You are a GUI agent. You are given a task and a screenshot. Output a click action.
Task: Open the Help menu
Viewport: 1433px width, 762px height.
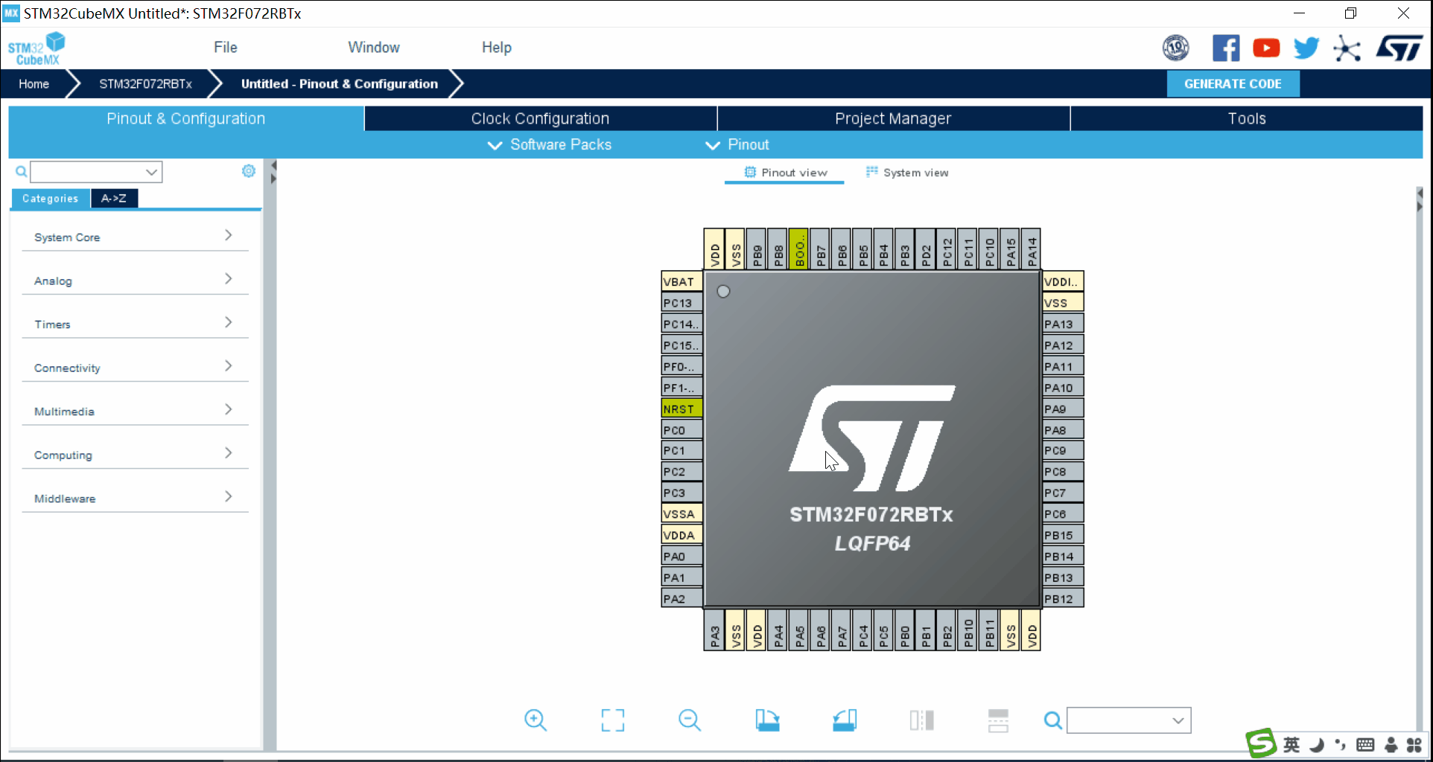tap(497, 48)
